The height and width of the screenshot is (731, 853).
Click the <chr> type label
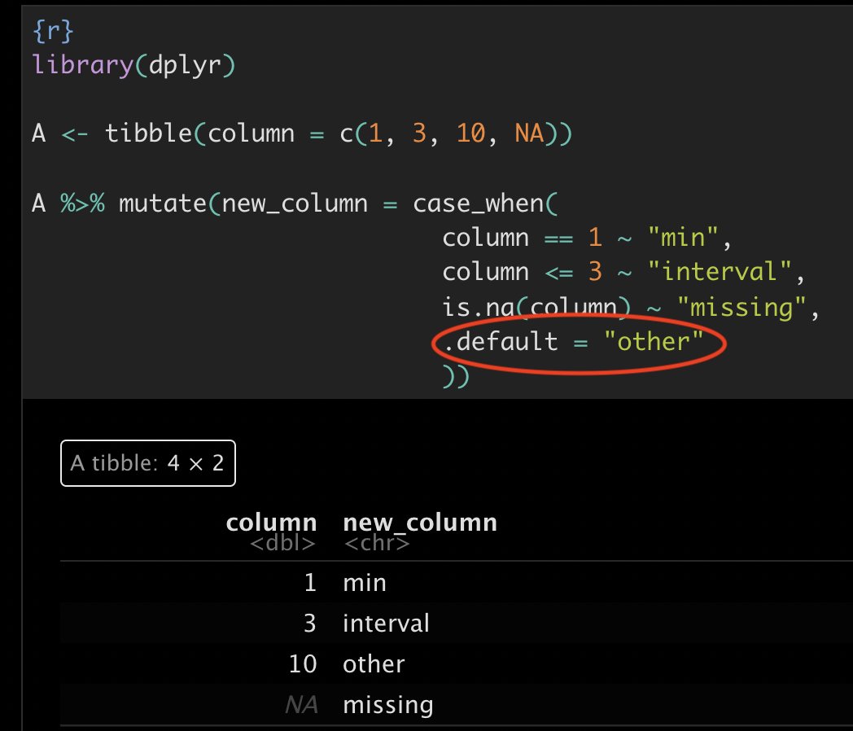point(377,543)
